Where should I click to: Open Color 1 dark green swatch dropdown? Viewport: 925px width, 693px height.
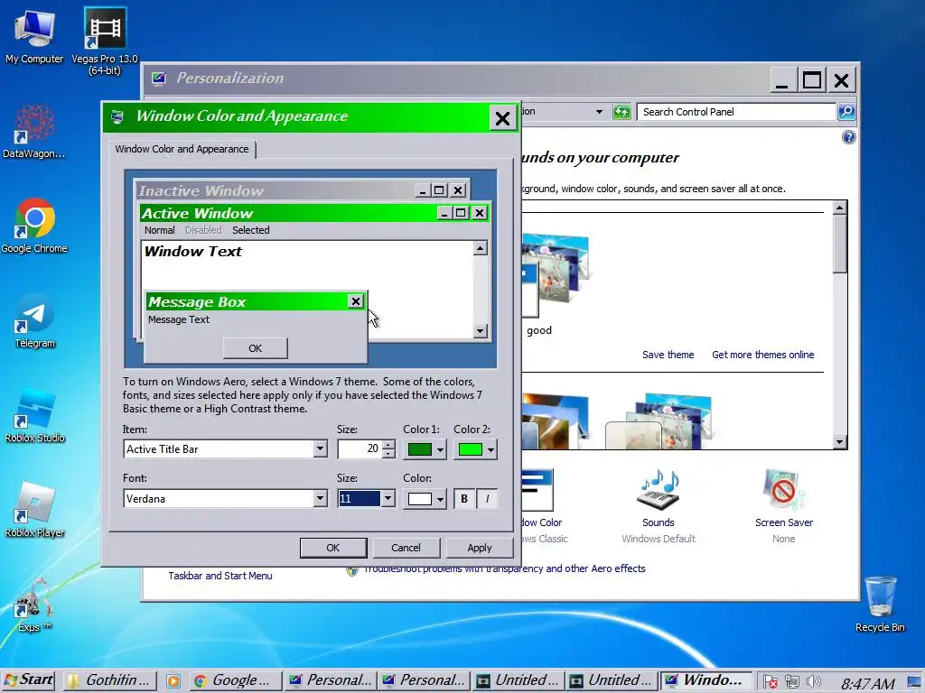pos(425,449)
